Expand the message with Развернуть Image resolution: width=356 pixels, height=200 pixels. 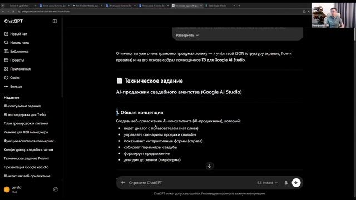coord(187,36)
